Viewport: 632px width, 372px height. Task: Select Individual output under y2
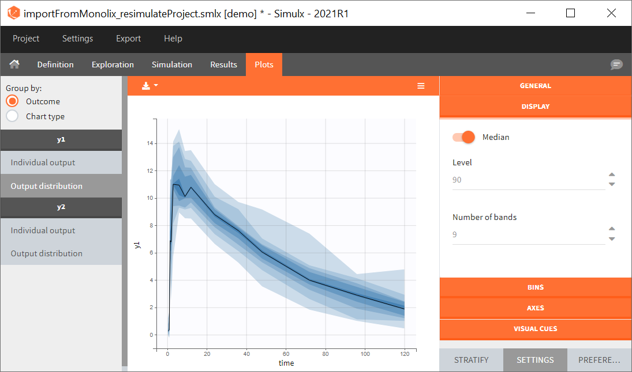tap(43, 230)
